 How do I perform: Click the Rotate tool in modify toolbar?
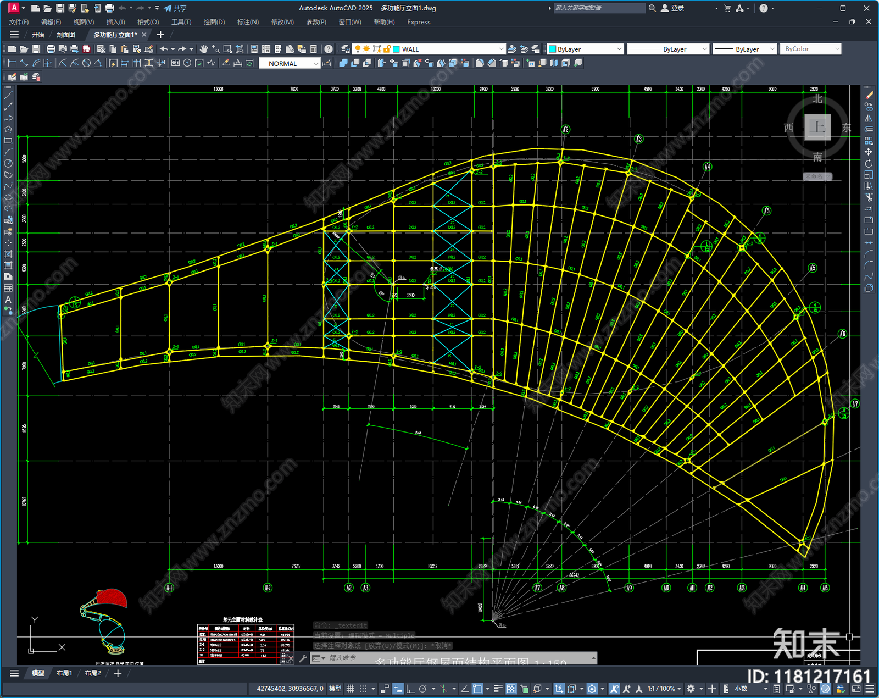869,163
